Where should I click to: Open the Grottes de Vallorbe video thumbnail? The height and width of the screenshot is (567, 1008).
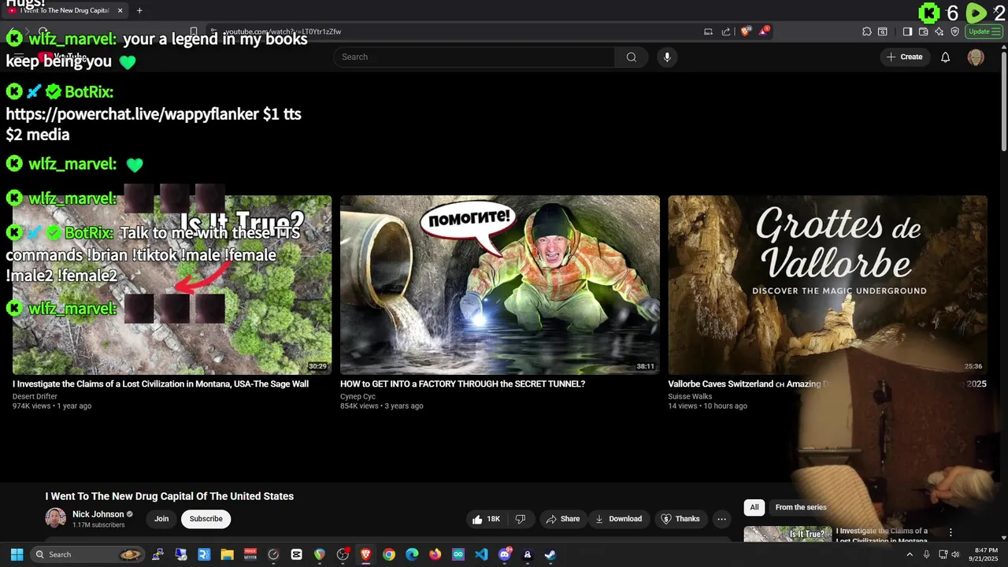827,285
